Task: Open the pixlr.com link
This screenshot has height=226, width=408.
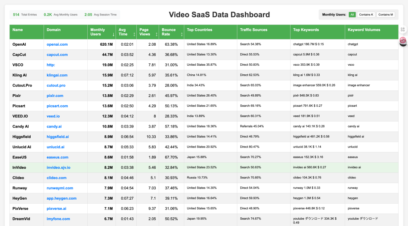Action: (x=55, y=95)
